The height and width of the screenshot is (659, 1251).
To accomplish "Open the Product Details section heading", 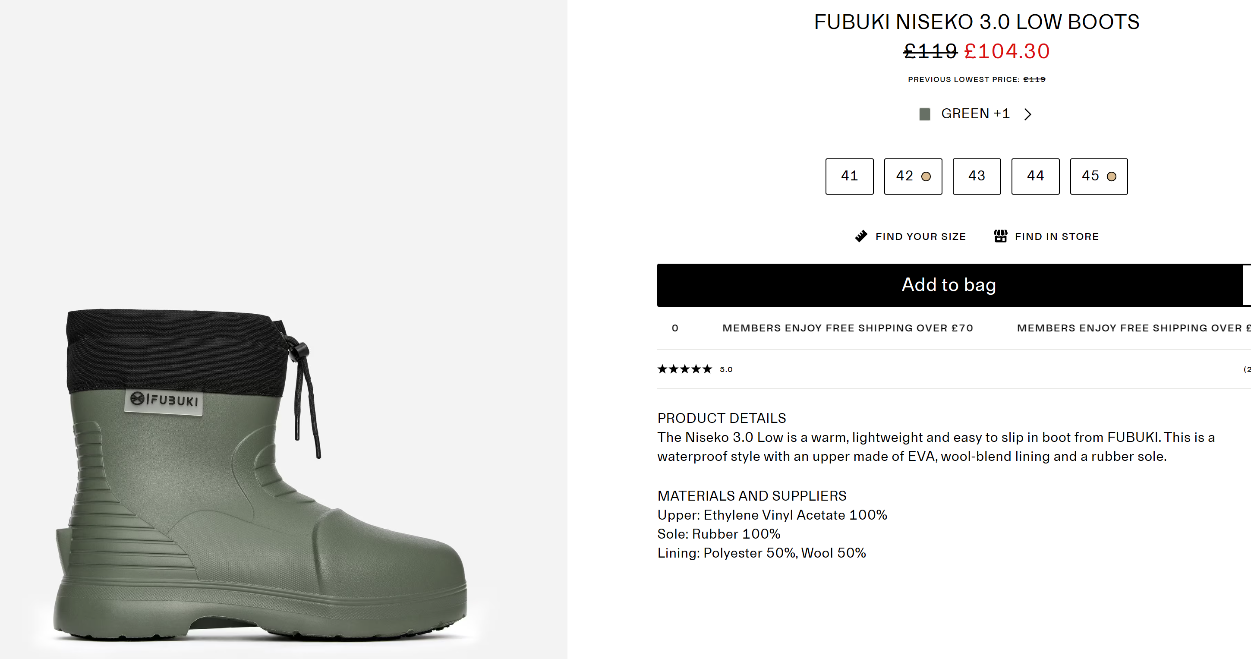I will 721,418.
